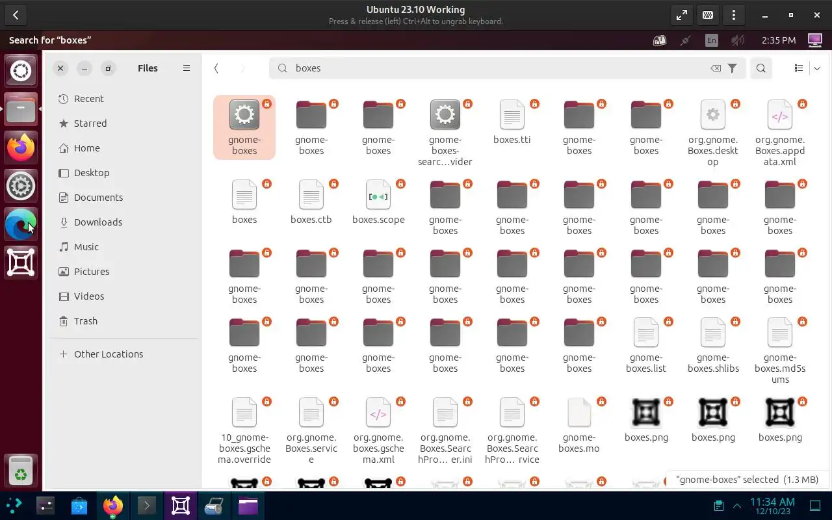Image resolution: width=832 pixels, height=520 pixels.
Task: Open the terminal from host taskbar
Action: tap(146, 506)
